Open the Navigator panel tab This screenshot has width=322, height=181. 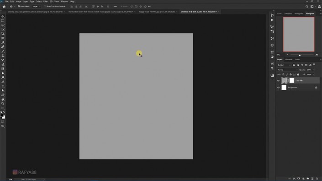310,14
